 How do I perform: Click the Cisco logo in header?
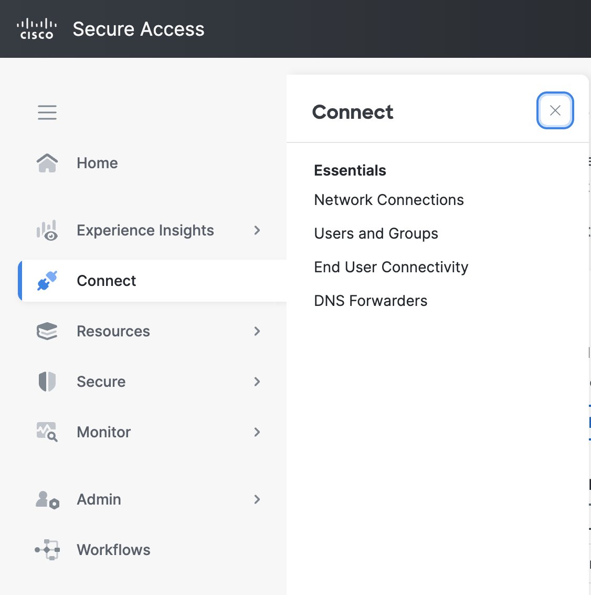[37, 29]
